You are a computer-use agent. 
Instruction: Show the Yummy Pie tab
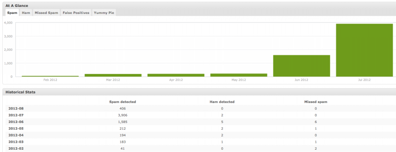(x=104, y=13)
